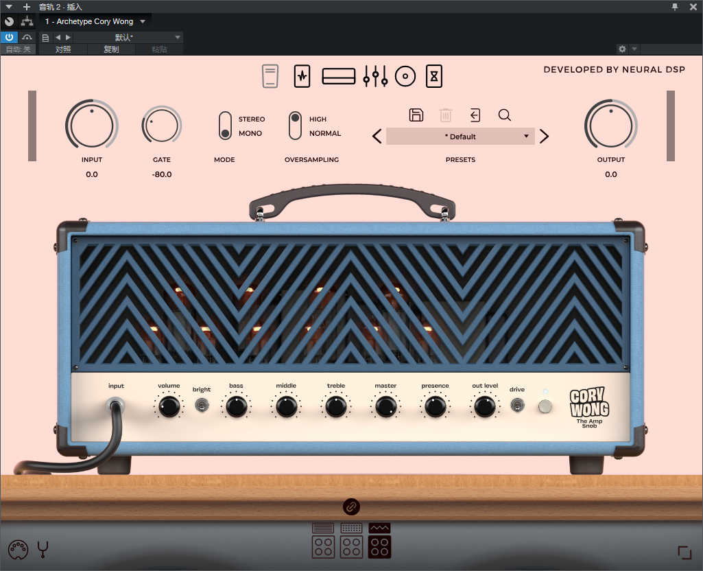The height and width of the screenshot is (571, 703).
Task: Load next host preset with right triangle
Action: 68,38
